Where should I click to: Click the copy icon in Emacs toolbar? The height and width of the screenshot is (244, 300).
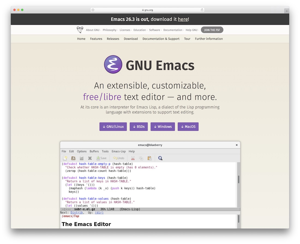[x=141, y=158]
